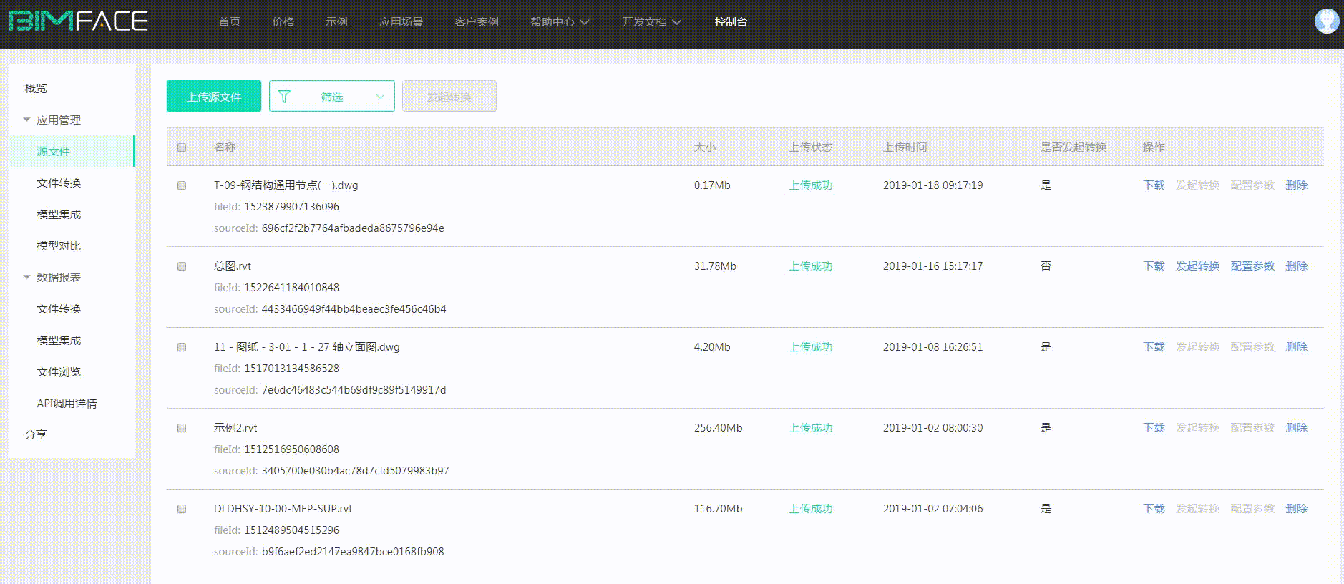This screenshot has width=1344, height=584.
Task: Download the T-09 dwg file
Action: (1154, 185)
